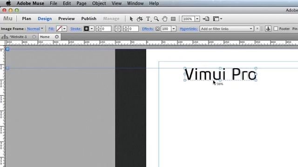
Task: Click the Anchor icon
Action: tap(268, 29)
